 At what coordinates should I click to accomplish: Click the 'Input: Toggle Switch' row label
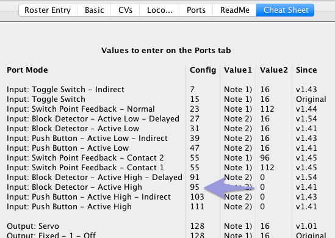tap(46, 99)
